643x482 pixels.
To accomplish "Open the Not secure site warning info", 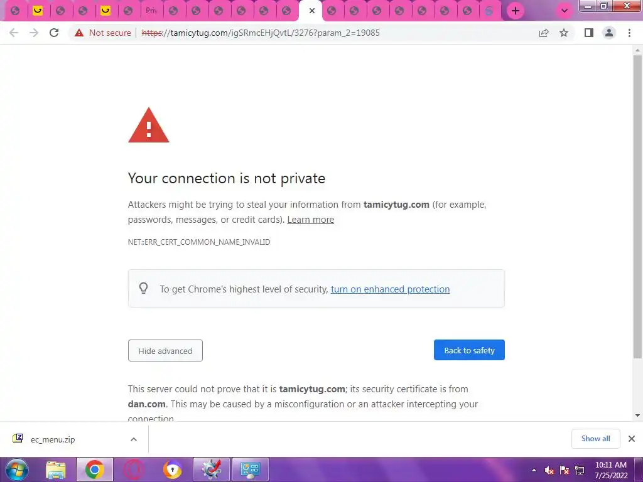I will tap(103, 33).
